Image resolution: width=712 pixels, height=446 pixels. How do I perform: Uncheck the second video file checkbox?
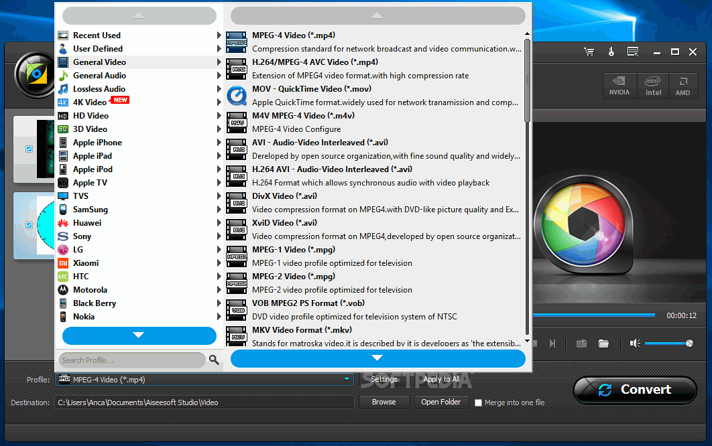(x=29, y=225)
